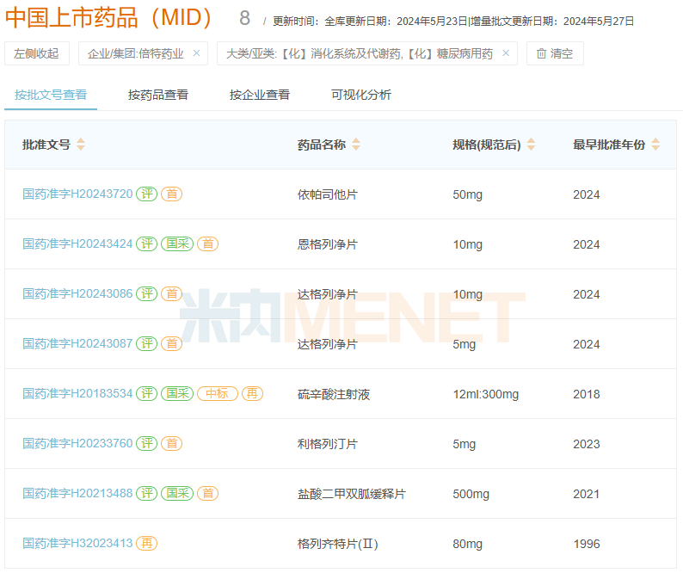This screenshot has height=573, width=683.
Task: Select drug name 利格列汀片
Action: click(328, 444)
